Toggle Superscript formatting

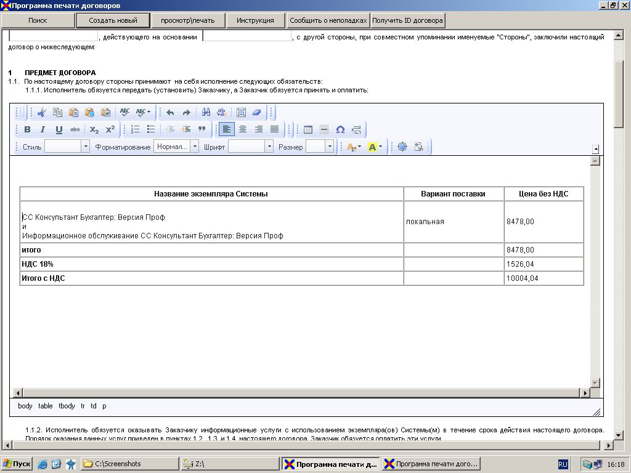click(110, 129)
